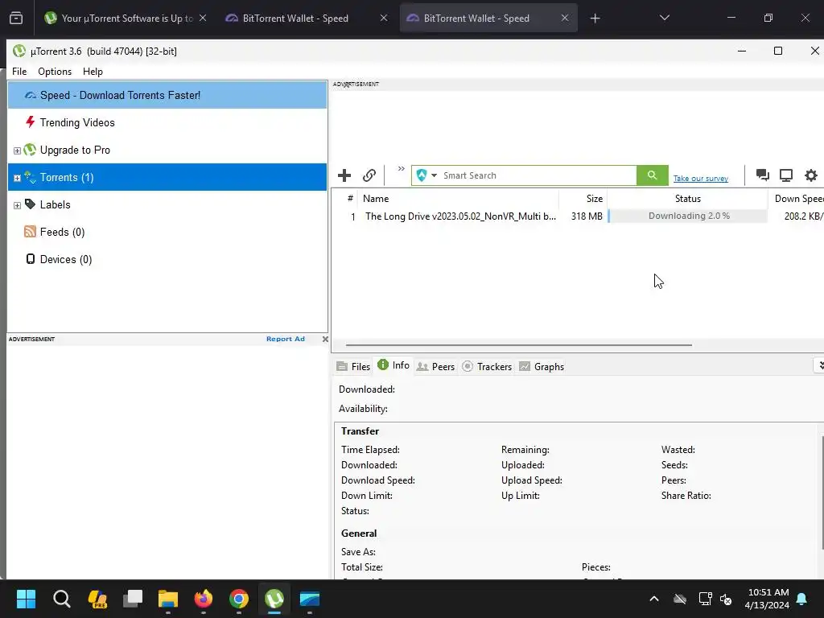This screenshot has height=618, width=824.
Task: Expand the Upgrade to Pro node
Action: [17, 150]
